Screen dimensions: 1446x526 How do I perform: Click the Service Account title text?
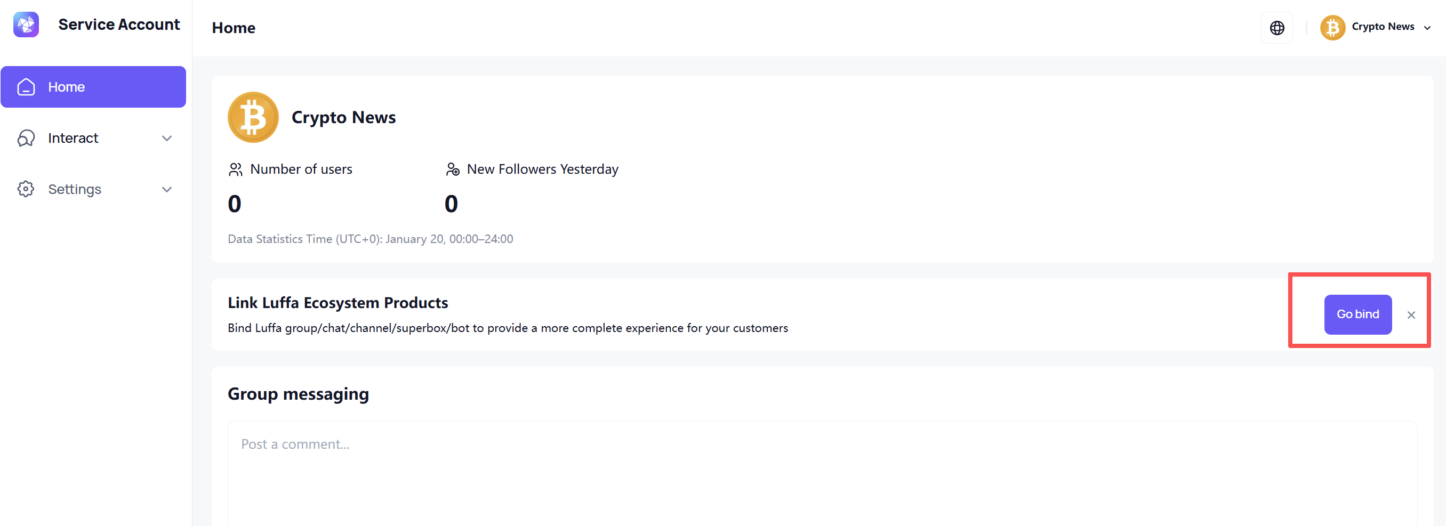[119, 25]
